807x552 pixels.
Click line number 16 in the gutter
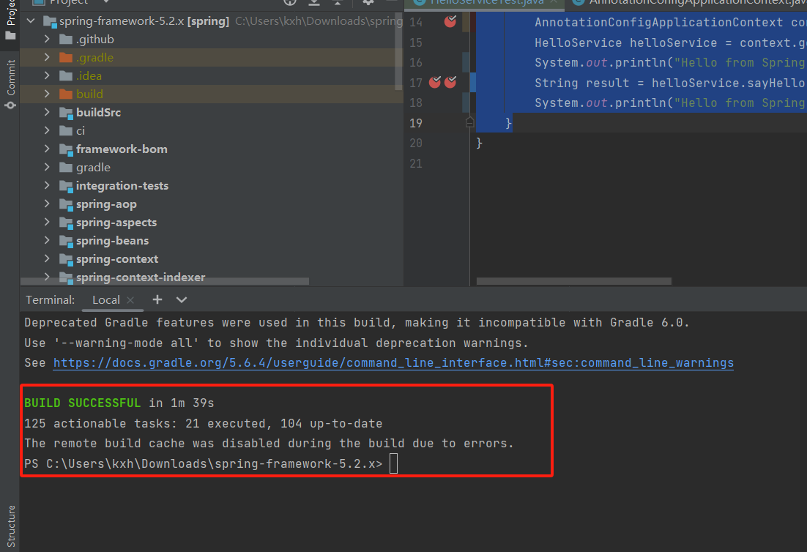pos(416,63)
